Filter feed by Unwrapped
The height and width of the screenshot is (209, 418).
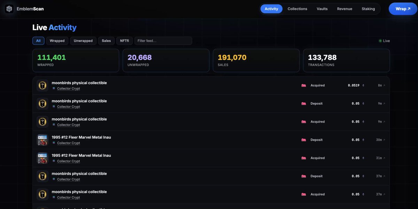(x=83, y=41)
